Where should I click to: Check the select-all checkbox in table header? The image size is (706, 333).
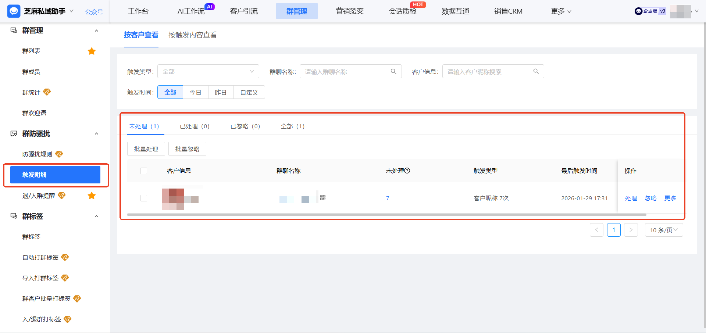pos(144,171)
